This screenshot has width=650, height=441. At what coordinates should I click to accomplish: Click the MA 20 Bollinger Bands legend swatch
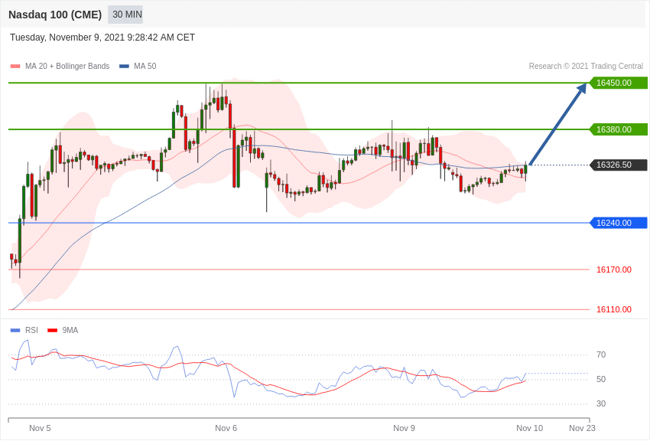click(15, 67)
